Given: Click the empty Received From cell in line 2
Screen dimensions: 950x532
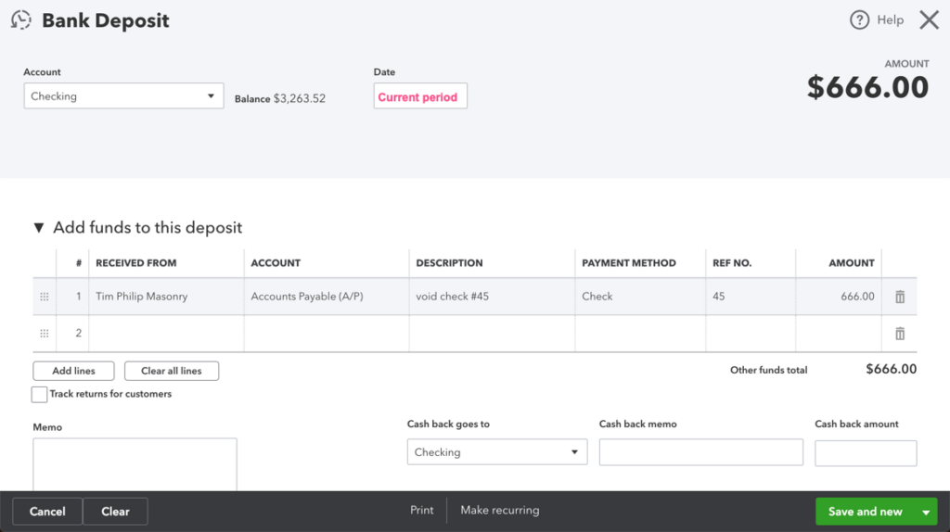Looking at the screenshot, I should click(x=167, y=334).
